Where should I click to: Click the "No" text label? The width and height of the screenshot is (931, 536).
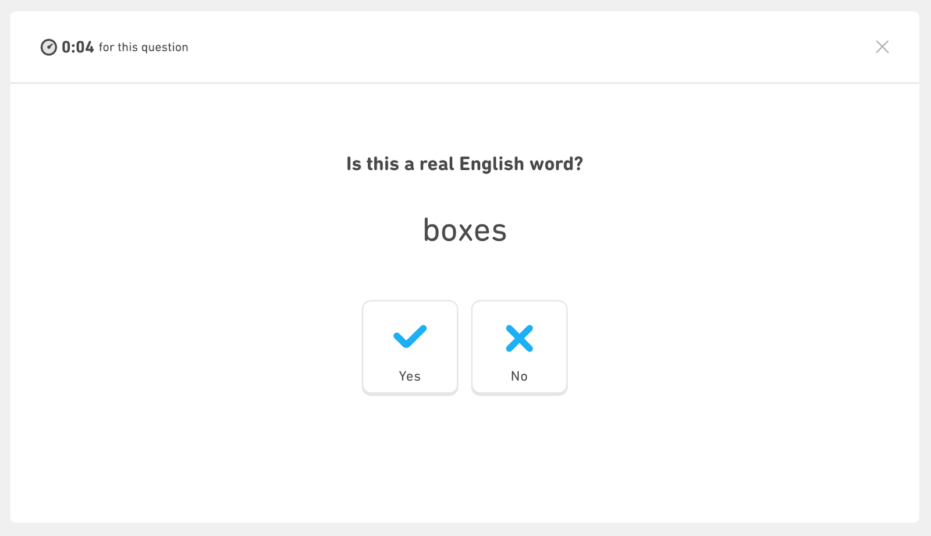(x=519, y=376)
